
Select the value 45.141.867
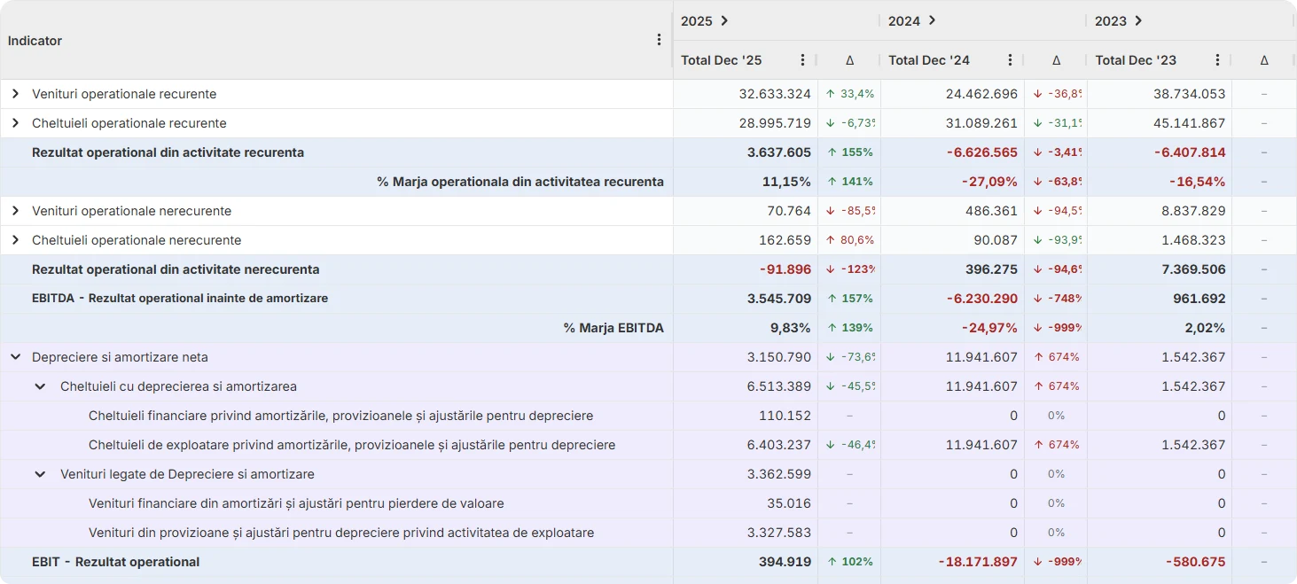pos(1190,123)
